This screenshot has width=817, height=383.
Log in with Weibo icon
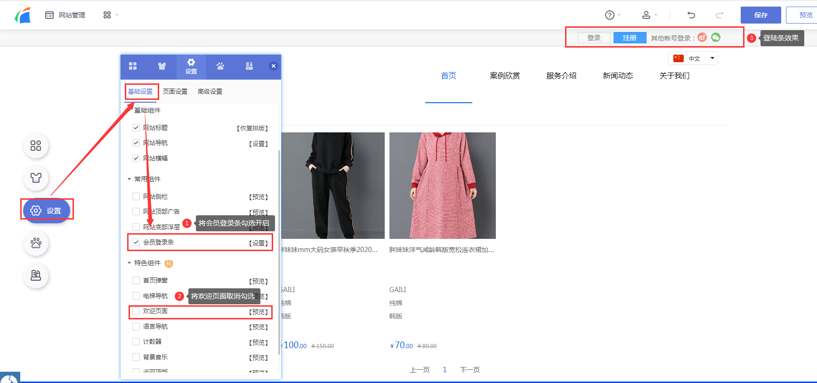coord(702,38)
